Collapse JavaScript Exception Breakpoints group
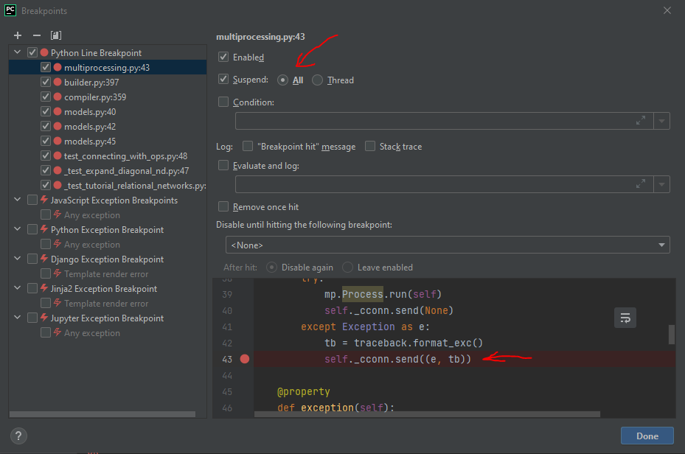Viewport: 685px width, 454px height. click(x=18, y=200)
